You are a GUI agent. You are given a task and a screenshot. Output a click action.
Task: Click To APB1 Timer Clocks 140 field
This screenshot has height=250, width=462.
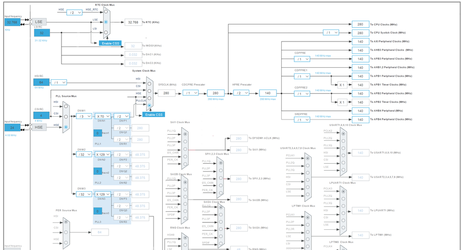click(360, 85)
